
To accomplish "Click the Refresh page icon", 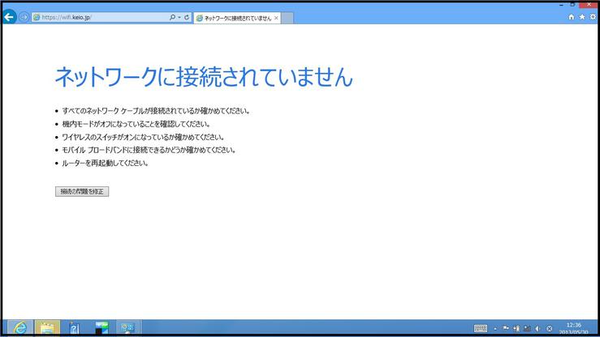I will [x=188, y=17].
